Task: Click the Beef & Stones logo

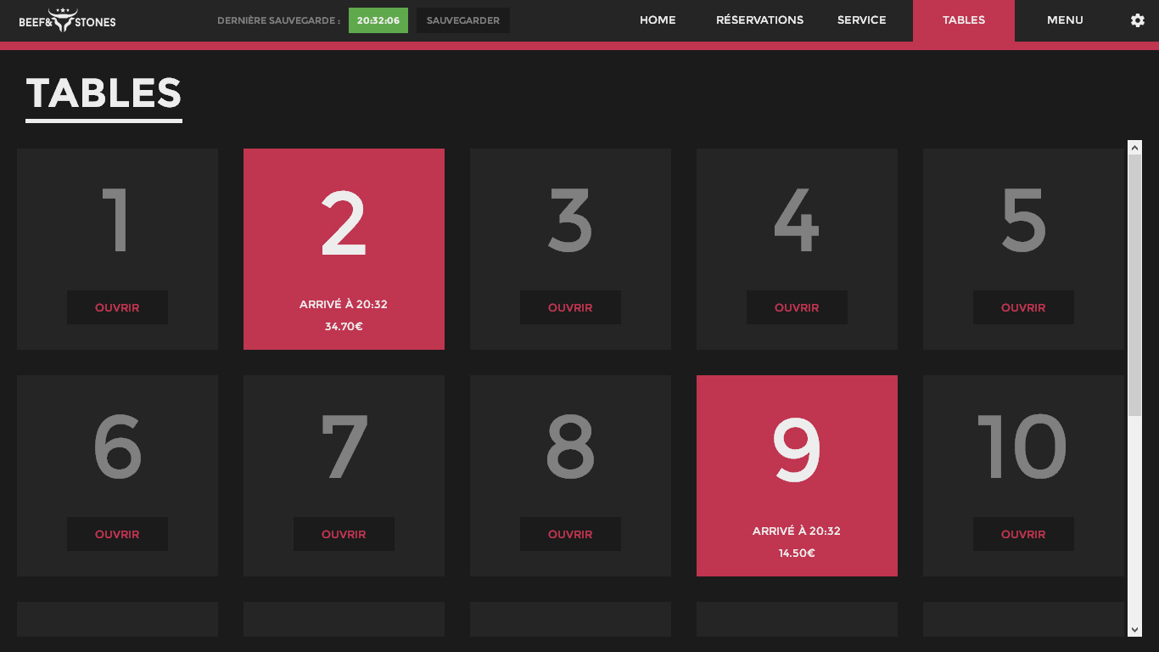Action: 68,20
